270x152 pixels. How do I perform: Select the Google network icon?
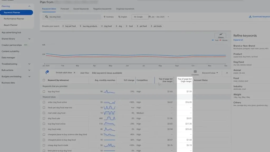135,16
